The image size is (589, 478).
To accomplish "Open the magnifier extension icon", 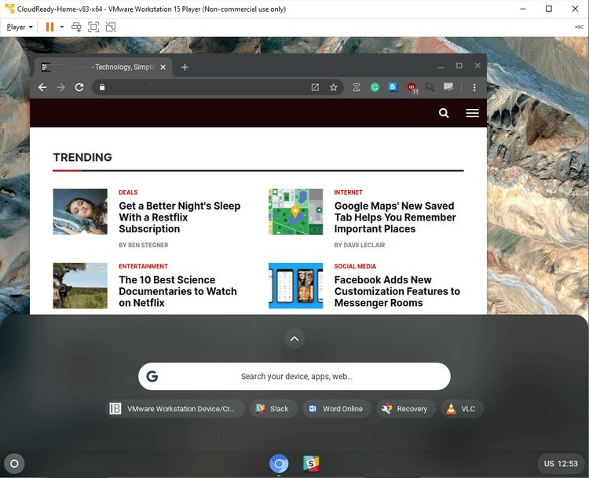I will coord(430,87).
